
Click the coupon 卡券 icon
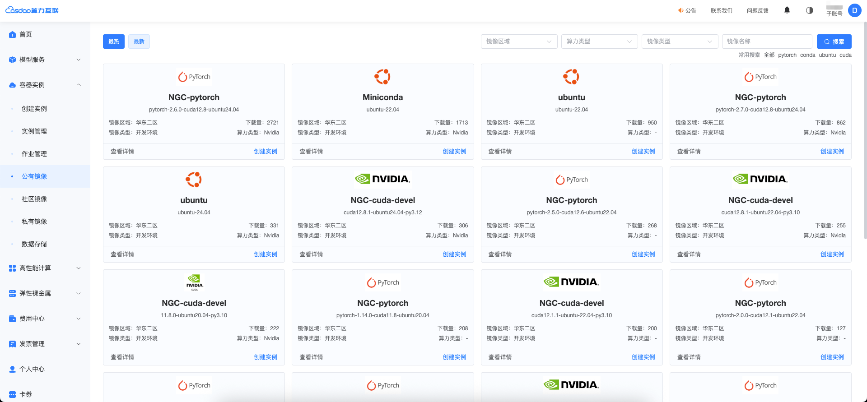tap(12, 394)
